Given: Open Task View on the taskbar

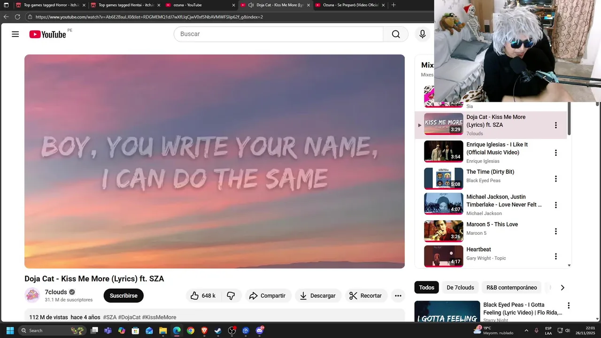Looking at the screenshot, I should tap(94, 330).
